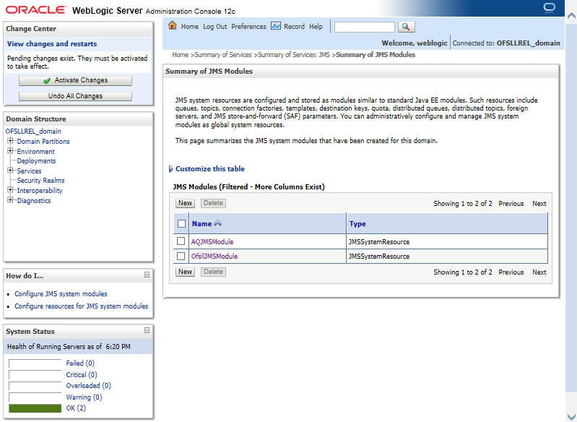Toggle the select-all checkbox in table header
Screen dimensions: 577x422
click(181, 223)
